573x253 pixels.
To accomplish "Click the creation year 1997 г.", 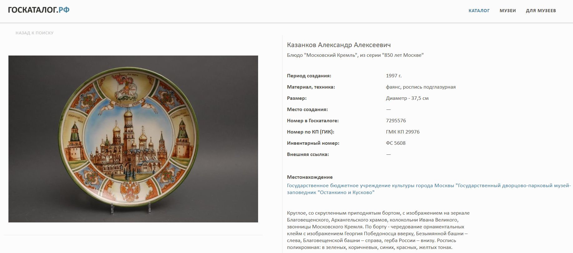I will [x=394, y=76].
